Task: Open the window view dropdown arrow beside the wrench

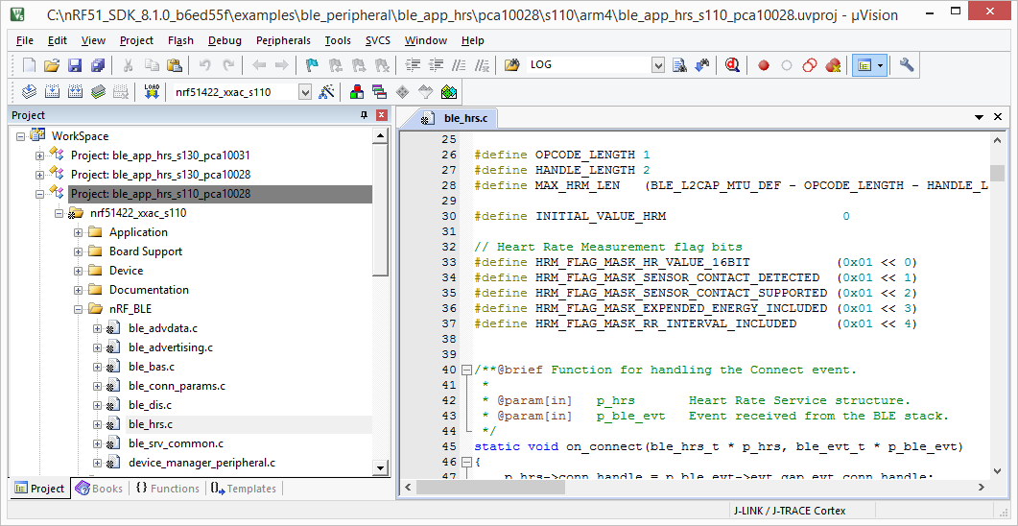Action: click(880, 65)
